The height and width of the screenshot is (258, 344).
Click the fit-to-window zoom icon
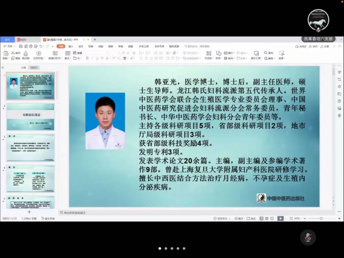(x=291, y=219)
